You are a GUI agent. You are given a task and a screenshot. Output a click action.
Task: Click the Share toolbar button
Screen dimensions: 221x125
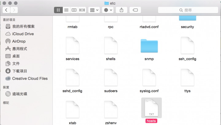tap(122, 10)
